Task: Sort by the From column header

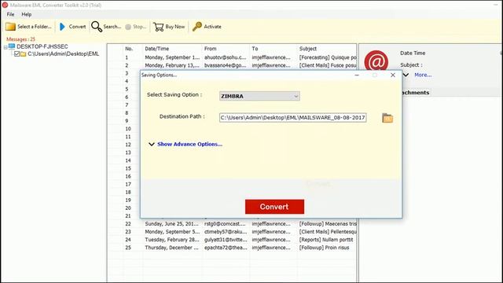Action: pos(211,49)
